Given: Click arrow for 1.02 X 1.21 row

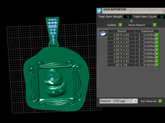Looking at the screenshot, I should point(157,39).
